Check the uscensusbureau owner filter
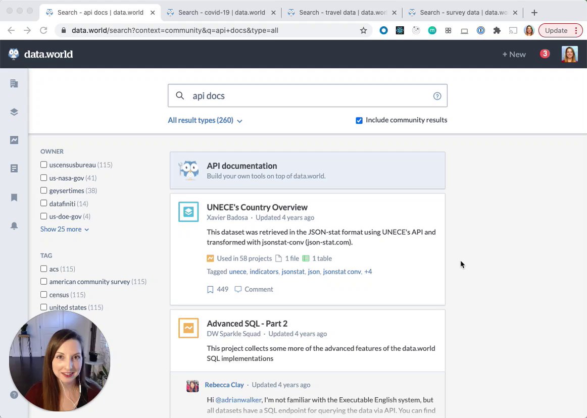This screenshot has height=418, width=587. coord(44,165)
